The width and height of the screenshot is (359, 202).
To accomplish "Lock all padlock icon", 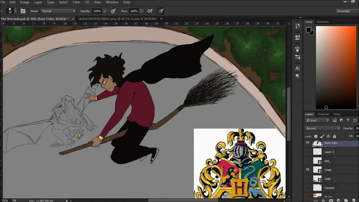I will tap(334, 136).
